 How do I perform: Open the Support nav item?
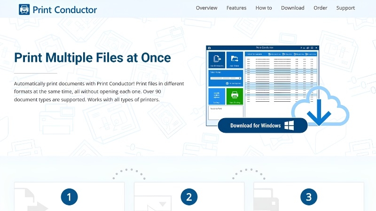(x=345, y=8)
